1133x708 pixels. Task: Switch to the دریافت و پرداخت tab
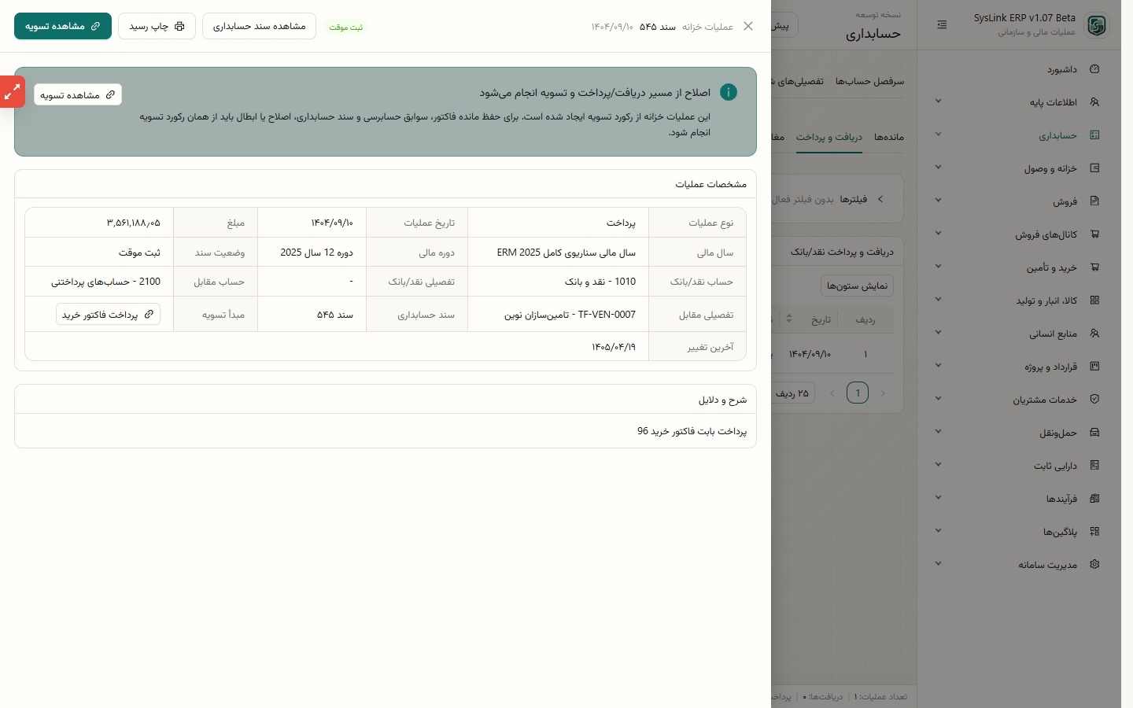(x=829, y=137)
